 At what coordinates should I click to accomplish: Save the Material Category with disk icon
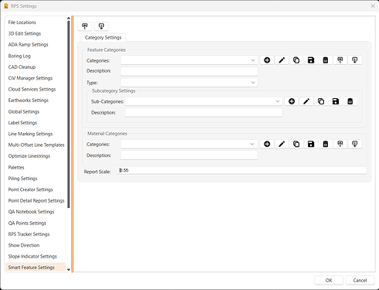click(311, 144)
